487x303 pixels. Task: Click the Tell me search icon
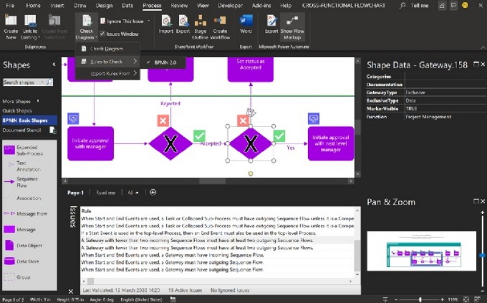[x=402, y=5]
